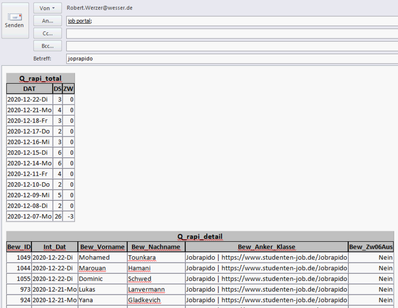Viewport: 398px width, 308px height.
Task: Focus the Cc input field
Action: (x=231, y=33)
